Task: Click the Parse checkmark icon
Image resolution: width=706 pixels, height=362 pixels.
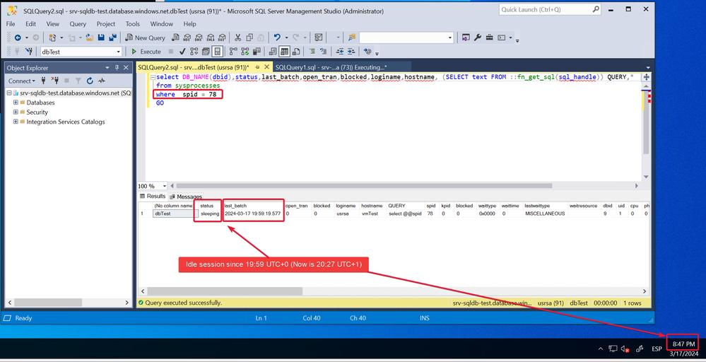Action: coord(182,52)
